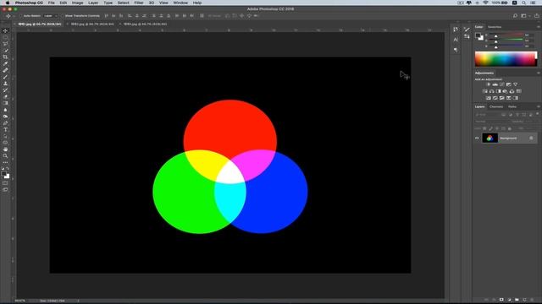Select the Dodge tool
Screen dimensions: 542x304
(x=5, y=117)
